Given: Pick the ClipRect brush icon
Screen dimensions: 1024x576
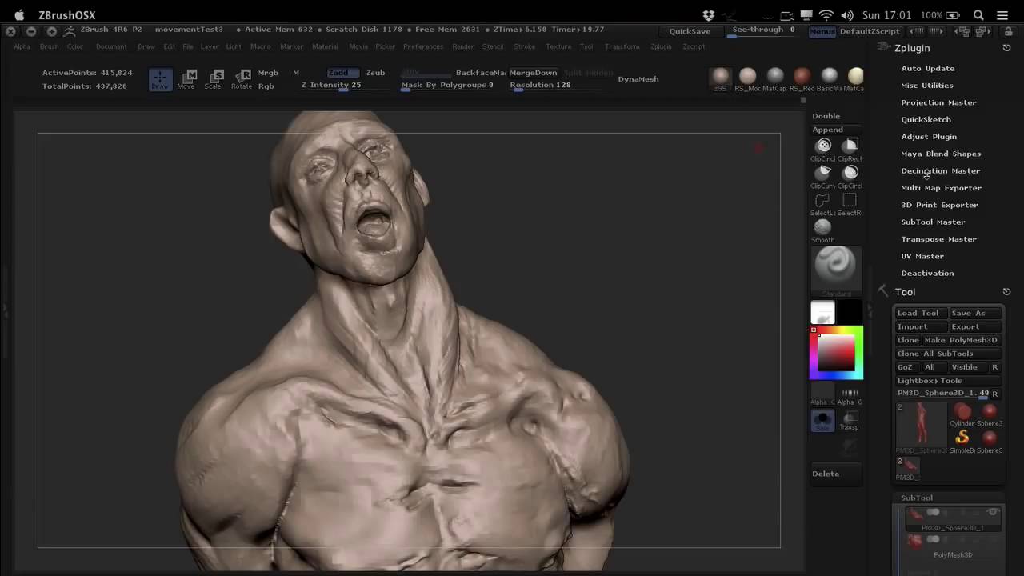Looking at the screenshot, I should 850,146.
